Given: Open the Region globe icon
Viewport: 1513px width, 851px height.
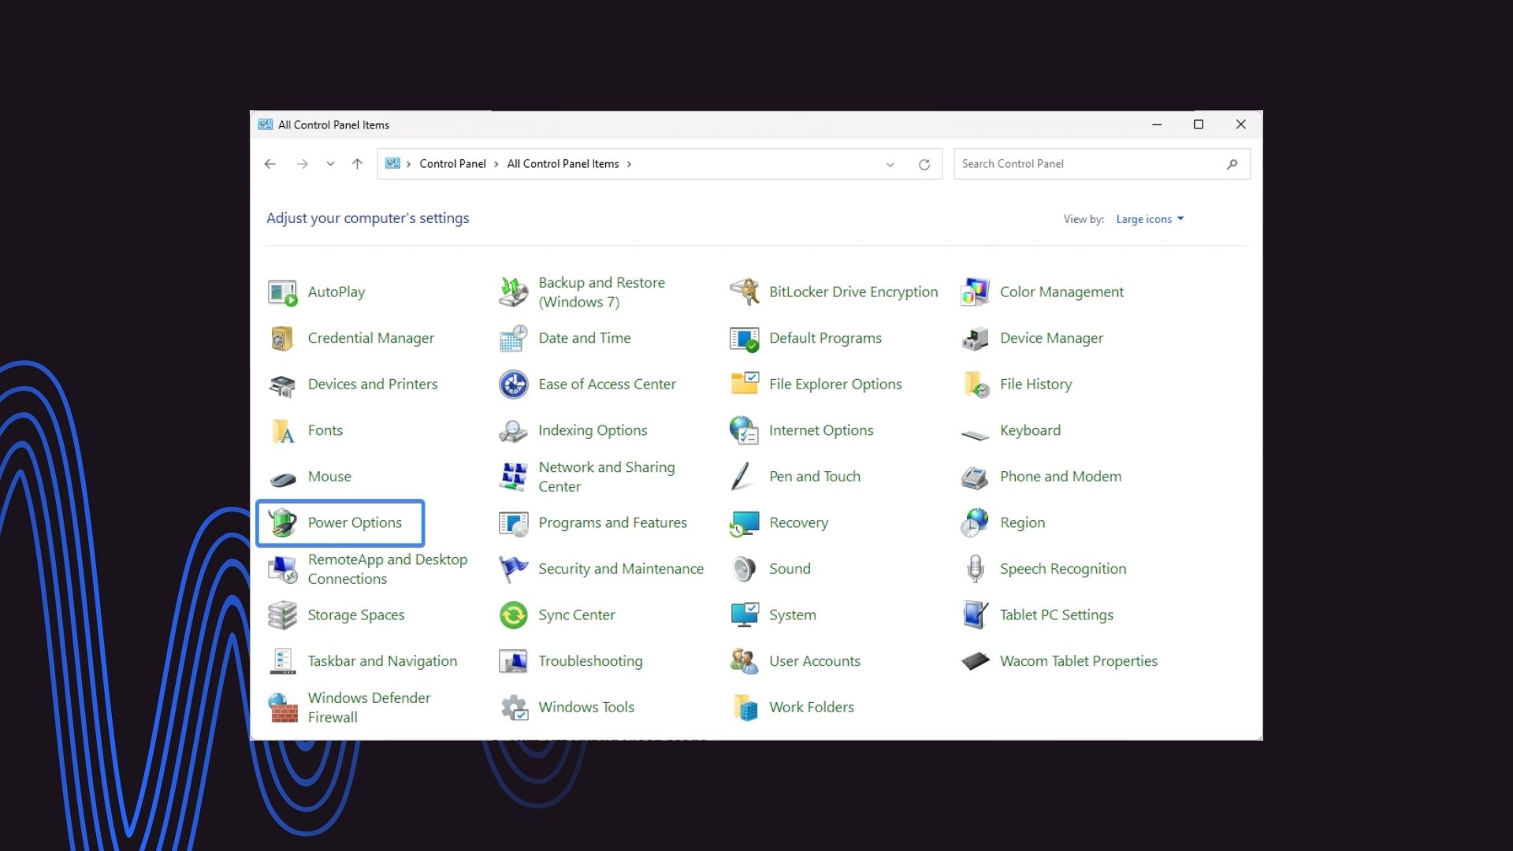Looking at the screenshot, I should [x=975, y=523].
